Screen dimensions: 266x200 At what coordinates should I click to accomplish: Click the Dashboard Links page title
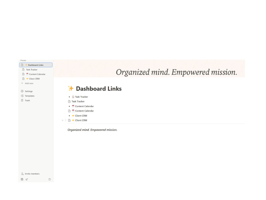(99, 89)
